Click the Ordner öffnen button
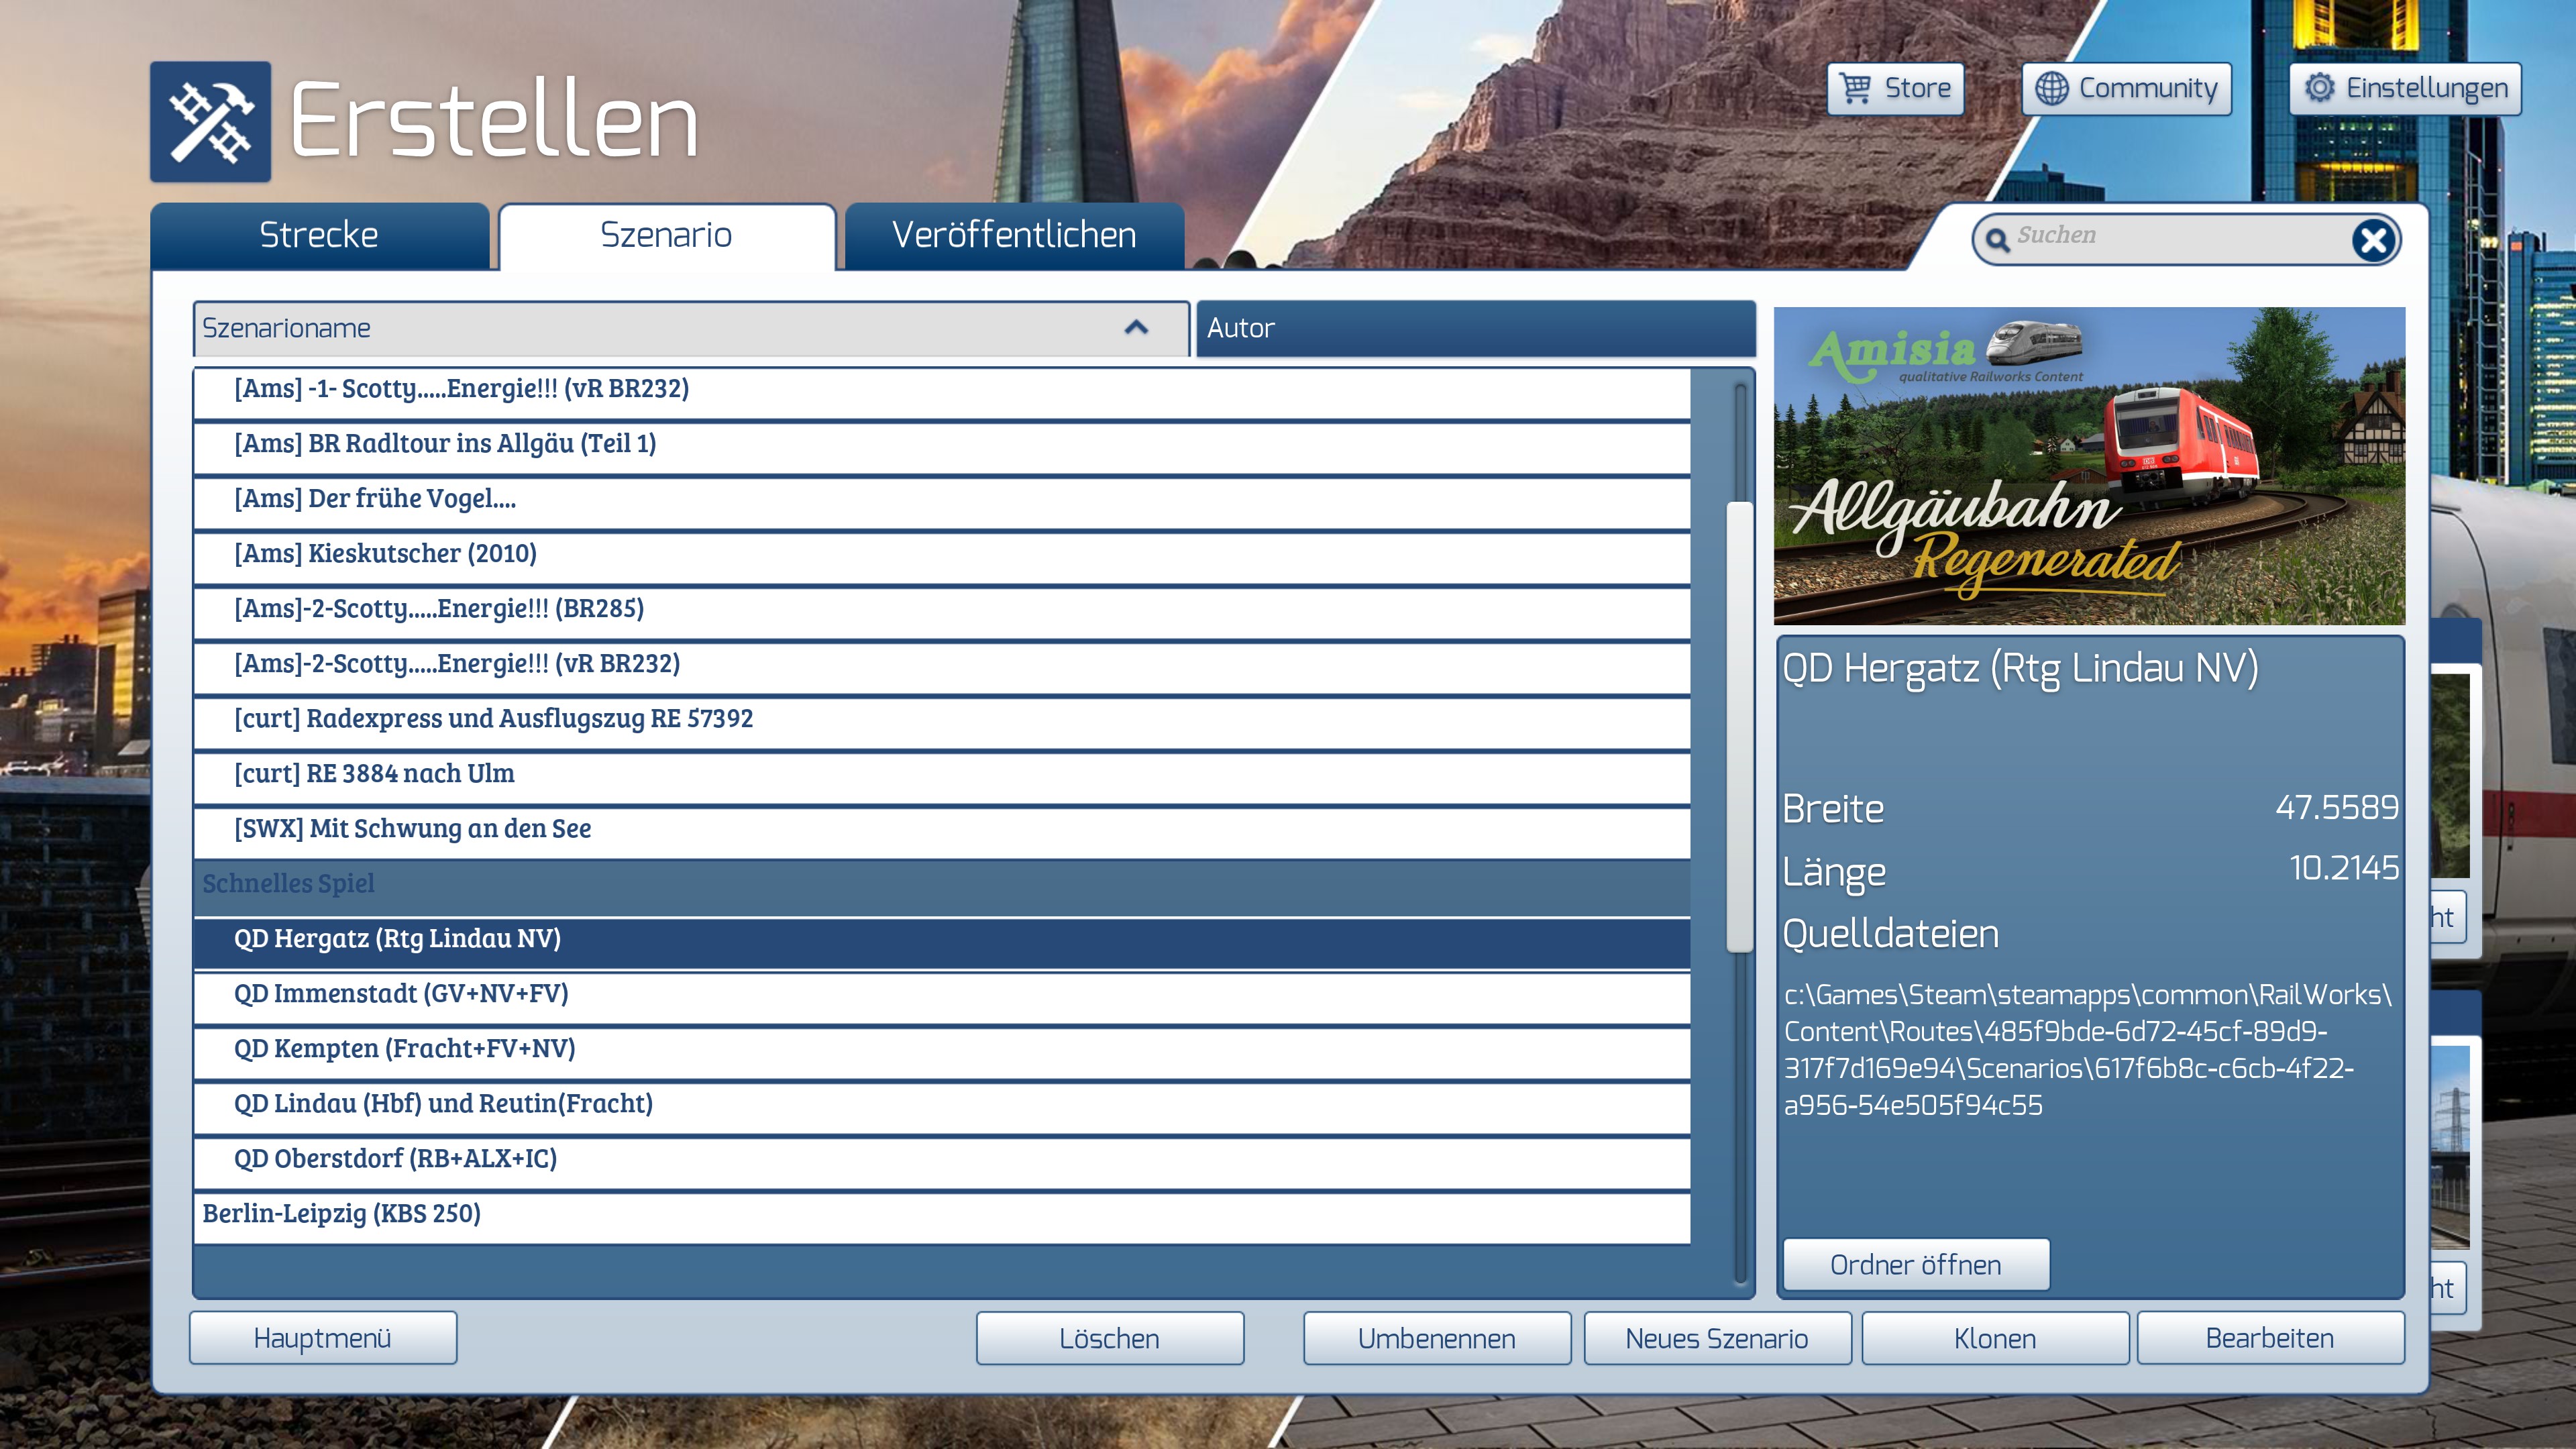The image size is (2576, 1449). [1915, 1265]
